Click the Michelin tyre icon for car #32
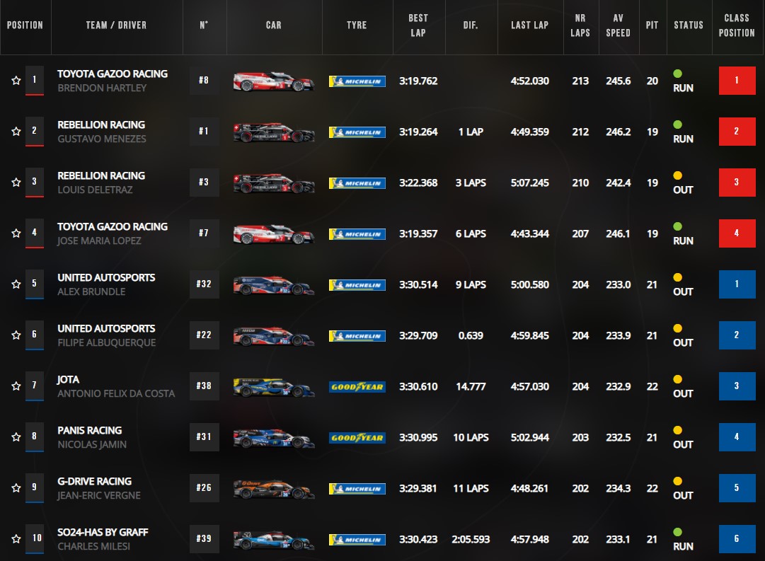Image resolution: width=765 pixels, height=561 pixels. click(x=357, y=285)
